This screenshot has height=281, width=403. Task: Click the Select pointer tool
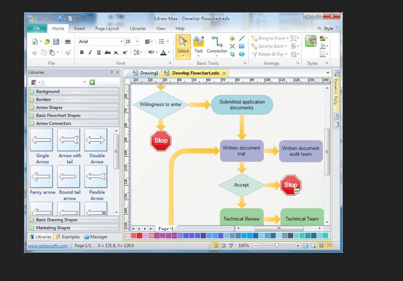[x=183, y=46]
